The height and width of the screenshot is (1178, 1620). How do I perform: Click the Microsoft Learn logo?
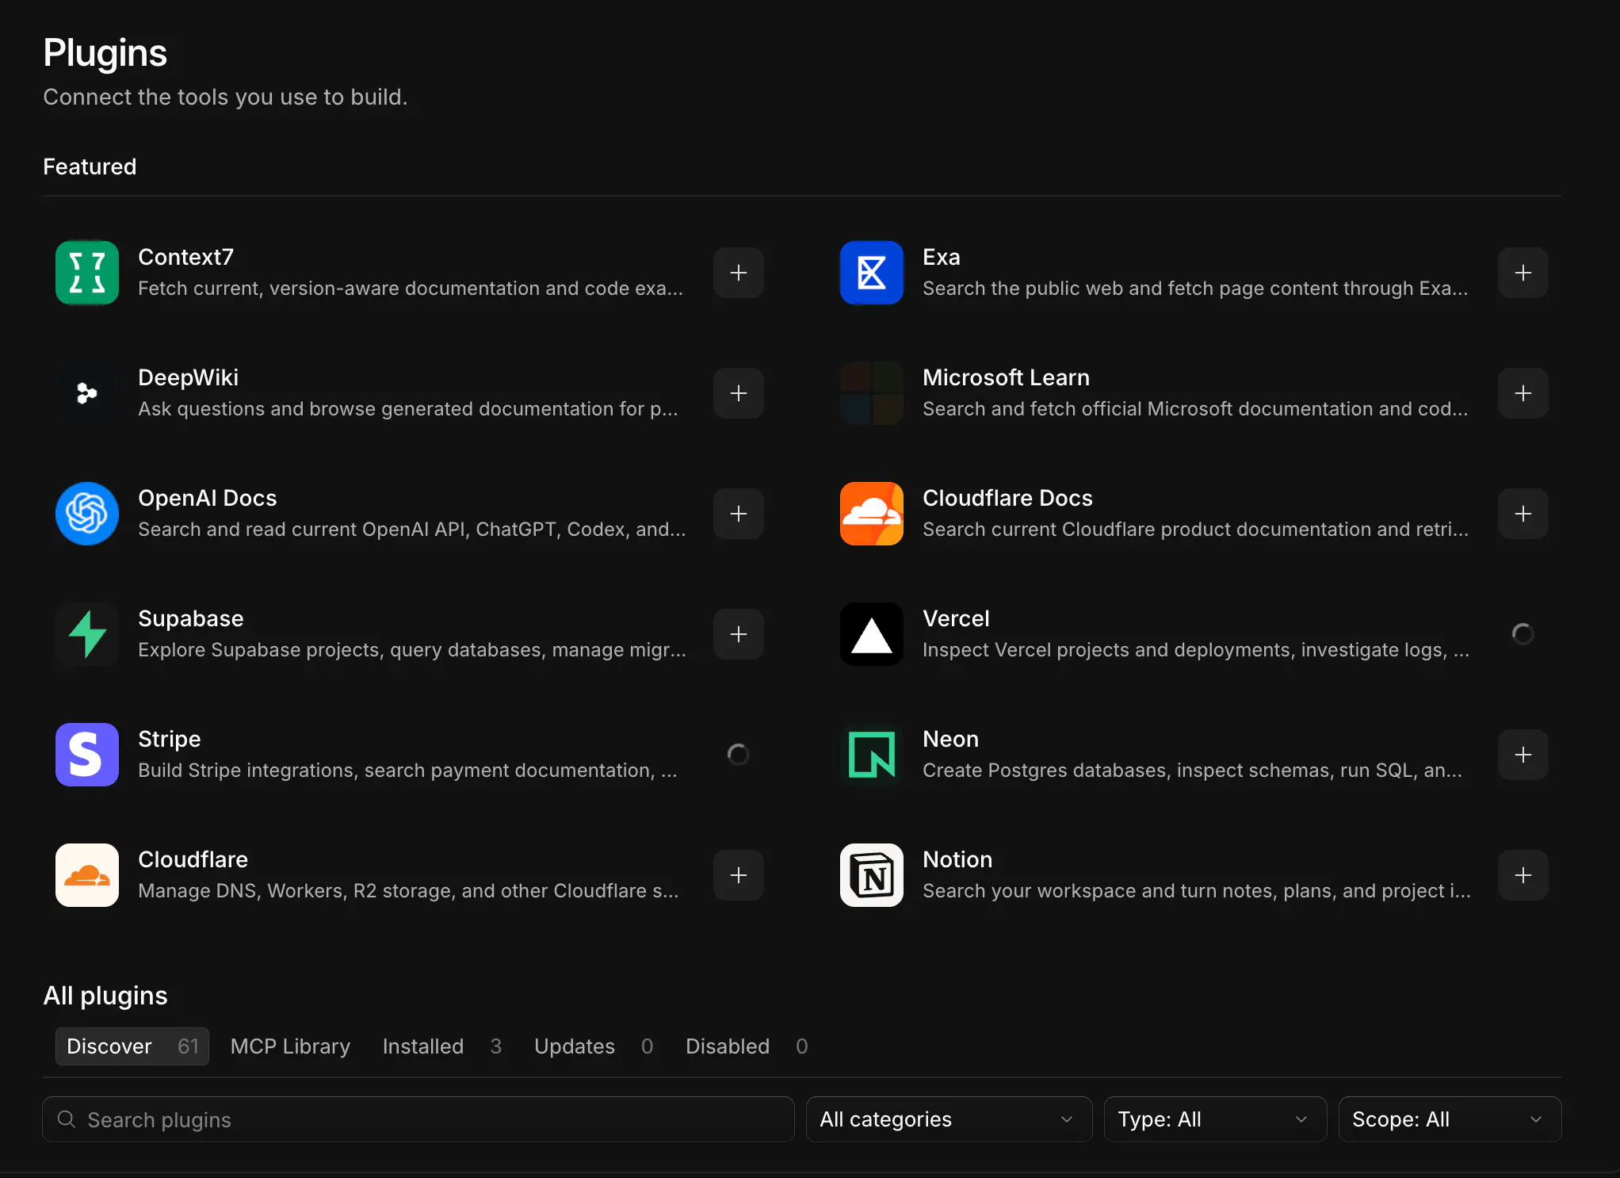(x=872, y=393)
